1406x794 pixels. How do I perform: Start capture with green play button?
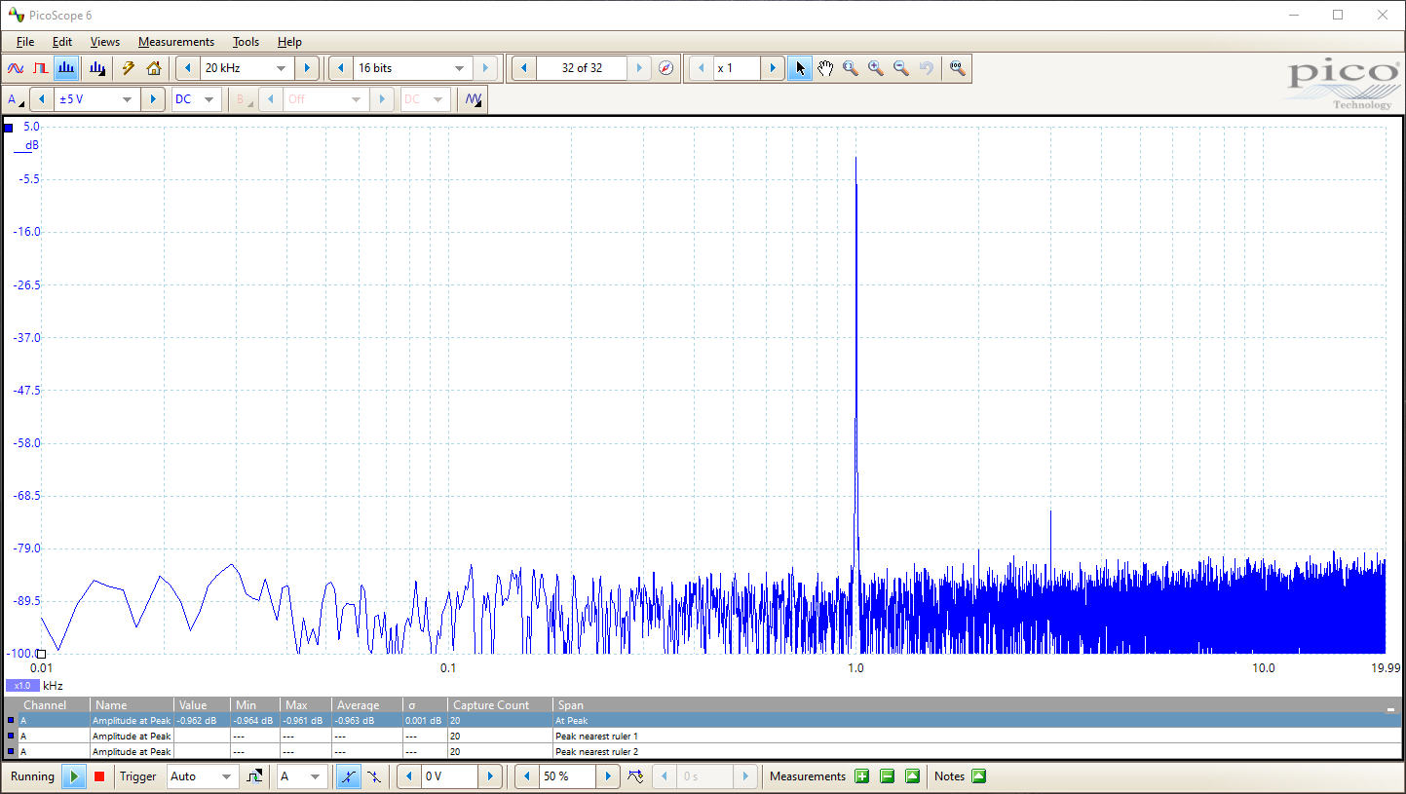pos(74,776)
